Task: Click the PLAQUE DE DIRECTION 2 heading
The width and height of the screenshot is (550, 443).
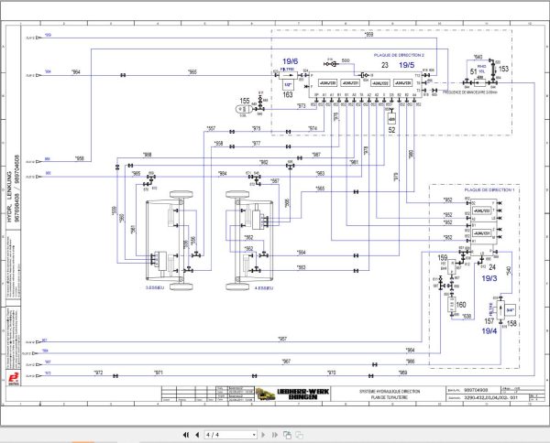Action: pos(399,55)
